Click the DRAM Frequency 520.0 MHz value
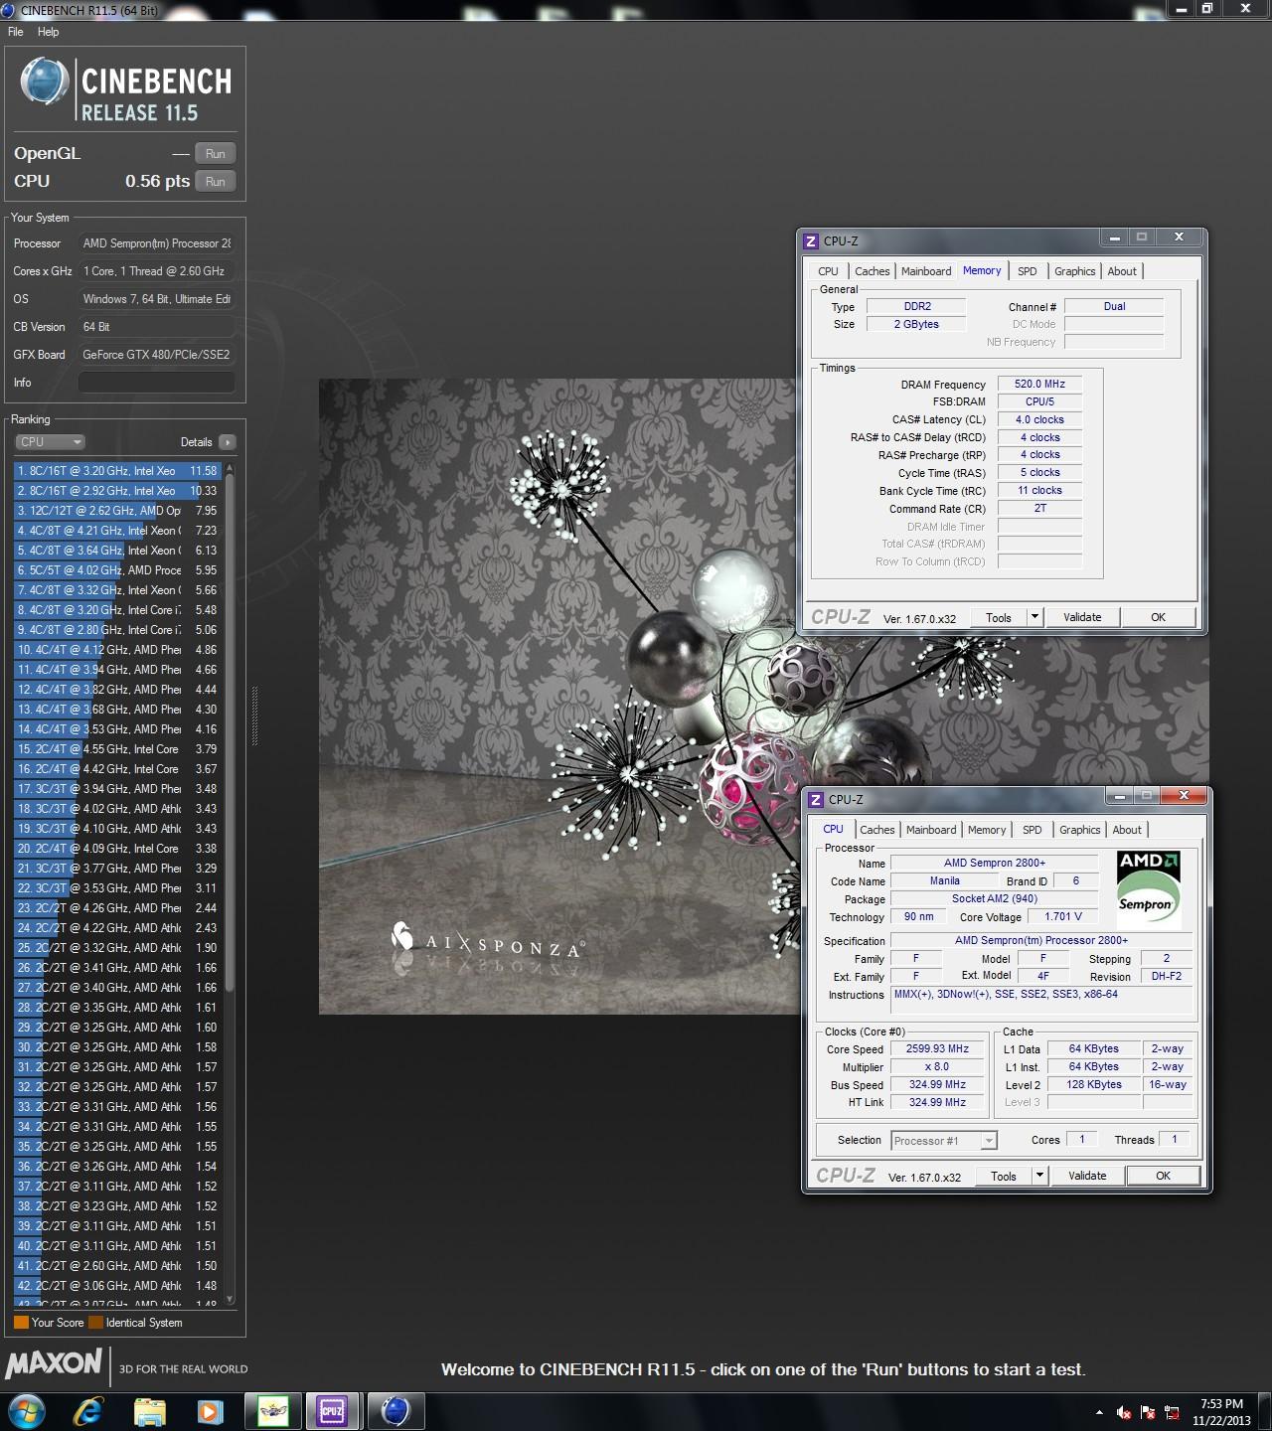 click(1039, 384)
